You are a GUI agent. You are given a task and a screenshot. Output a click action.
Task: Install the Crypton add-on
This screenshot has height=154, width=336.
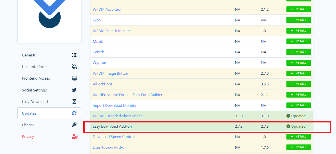[299, 63]
